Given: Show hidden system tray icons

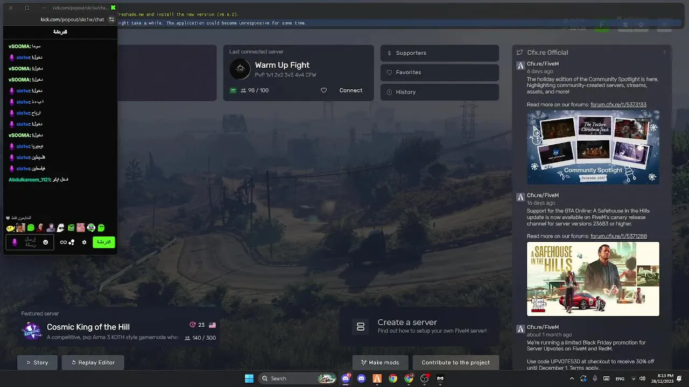Looking at the screenshot, I should click(572, 378).
